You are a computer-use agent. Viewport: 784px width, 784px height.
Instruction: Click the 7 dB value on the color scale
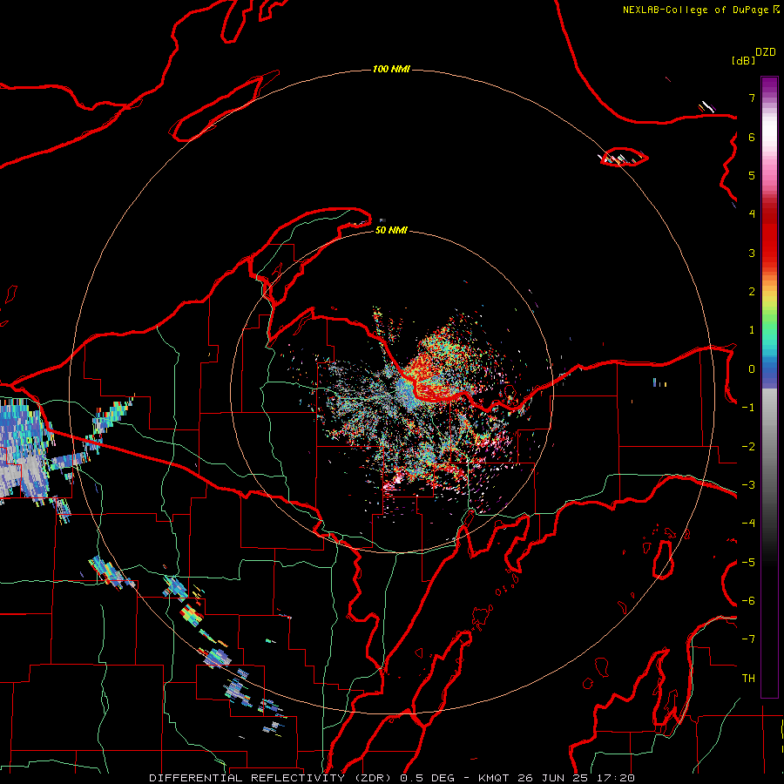click(752, 98)
